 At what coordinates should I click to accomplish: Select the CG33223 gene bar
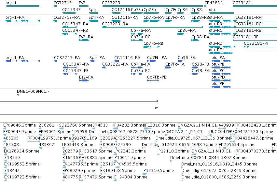click(152, 6)
